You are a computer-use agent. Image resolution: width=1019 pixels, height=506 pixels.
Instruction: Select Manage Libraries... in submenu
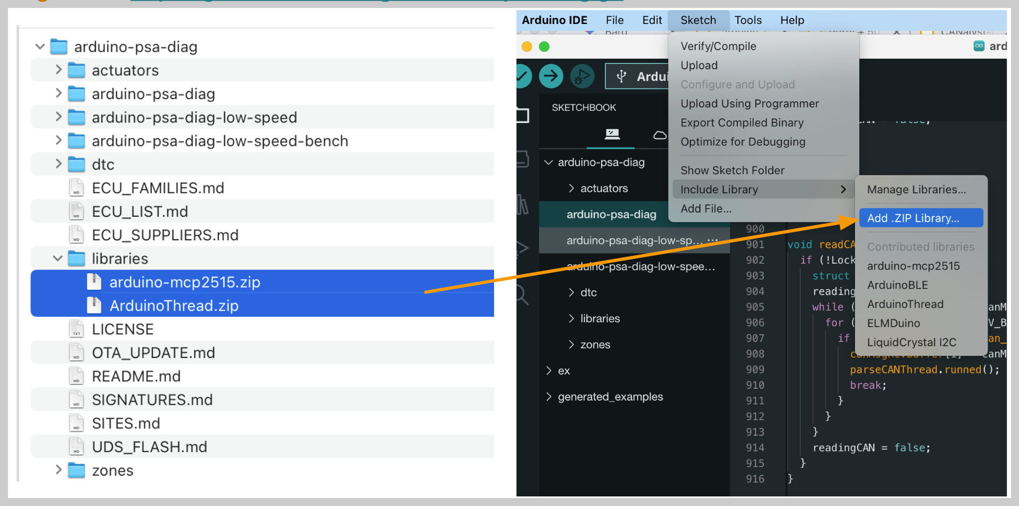coord(921,190)
